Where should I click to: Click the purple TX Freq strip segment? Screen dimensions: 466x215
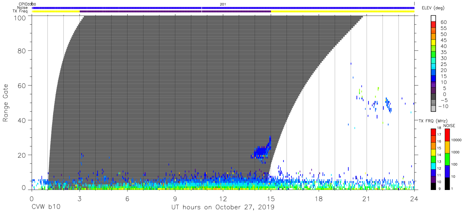point(175,11)
